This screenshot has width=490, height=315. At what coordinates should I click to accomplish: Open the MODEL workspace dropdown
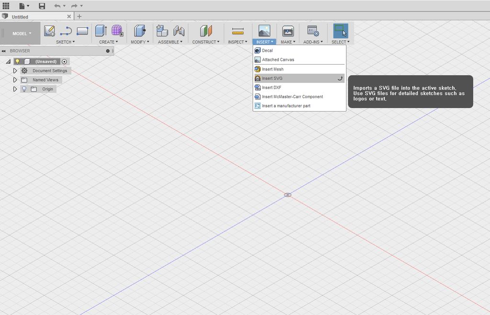(x=22, y=34)
